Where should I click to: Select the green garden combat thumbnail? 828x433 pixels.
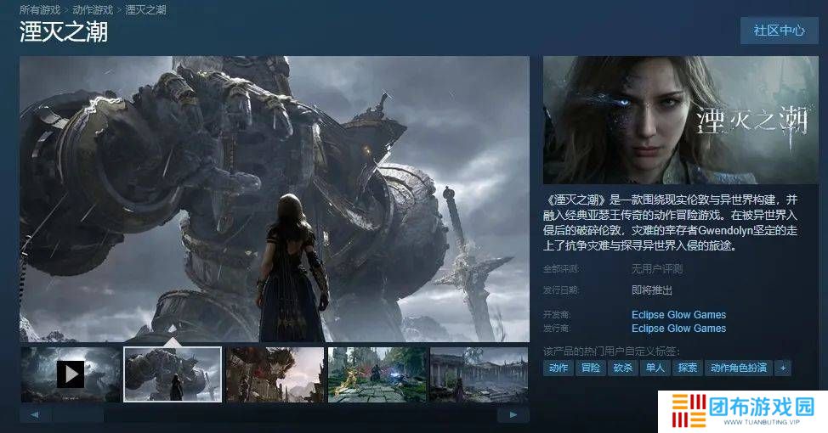click(377, 374)
